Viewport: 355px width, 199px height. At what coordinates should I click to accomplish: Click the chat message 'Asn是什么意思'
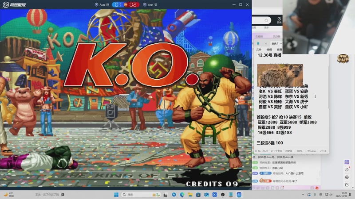click(x=295, y=173)
